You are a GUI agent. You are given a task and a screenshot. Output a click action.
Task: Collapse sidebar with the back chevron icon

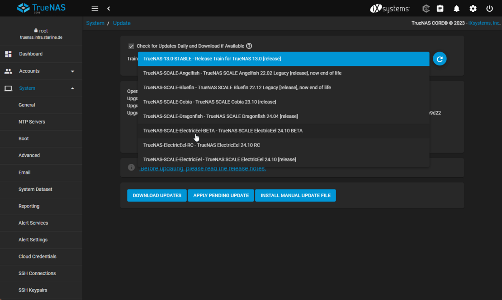click(109, 9)
